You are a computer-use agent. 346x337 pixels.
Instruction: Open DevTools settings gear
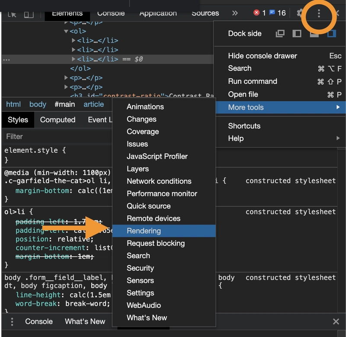[300, 13]
